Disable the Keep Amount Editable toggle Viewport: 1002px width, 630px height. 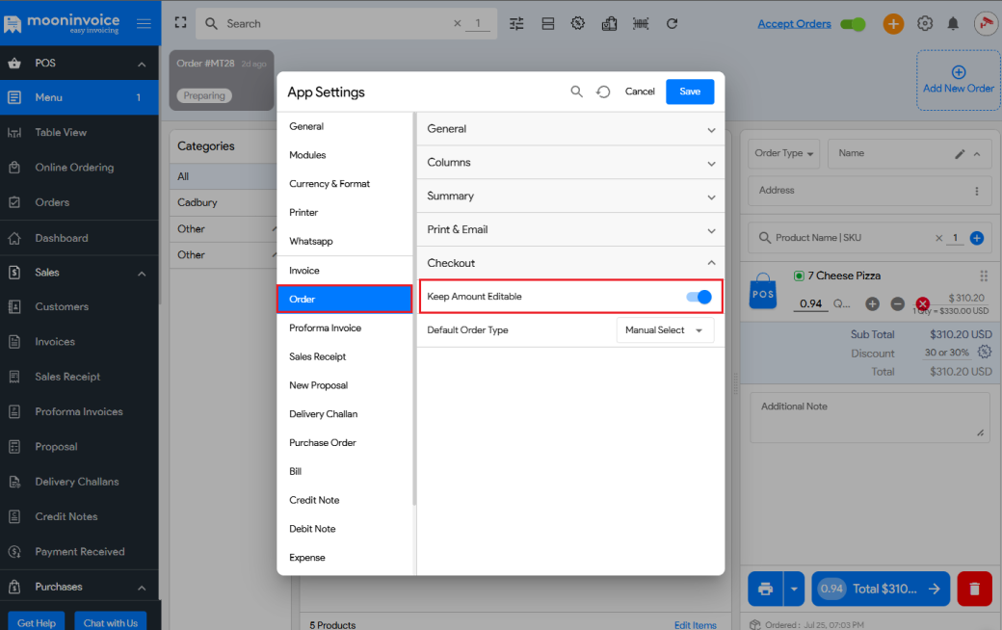point(699,297)
